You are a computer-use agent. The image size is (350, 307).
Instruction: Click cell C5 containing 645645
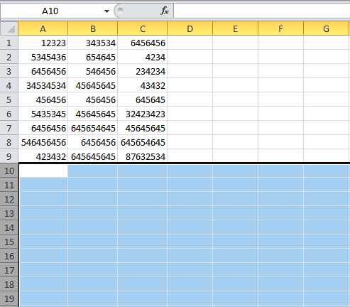click(x=143, y=99)
